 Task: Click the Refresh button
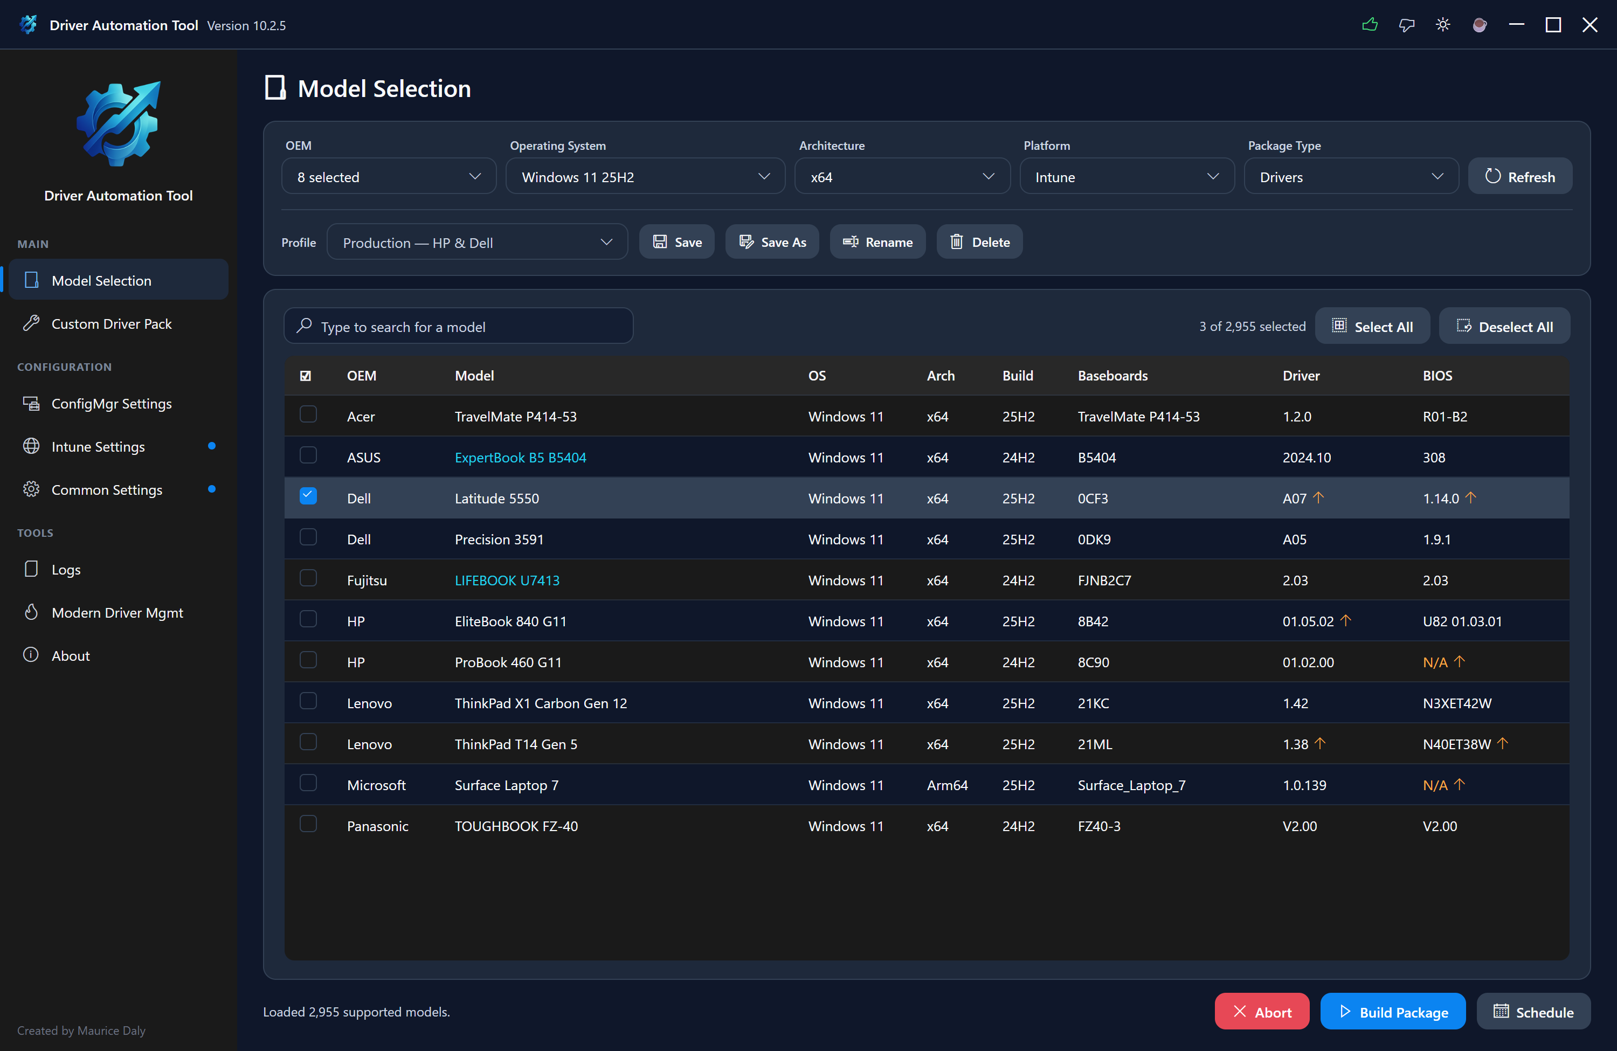pyautogui.click(x=1520, y=177)
